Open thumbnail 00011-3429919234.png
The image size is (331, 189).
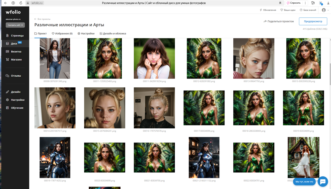pyautogui.click(x=154, y=58)
